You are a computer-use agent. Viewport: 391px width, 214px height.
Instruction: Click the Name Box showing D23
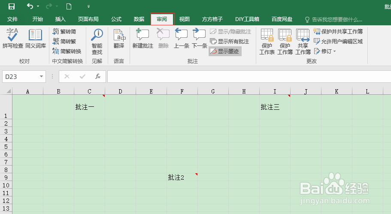[x=21, y=77]
